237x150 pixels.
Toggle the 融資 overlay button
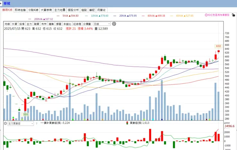click(x=37, y=24)
